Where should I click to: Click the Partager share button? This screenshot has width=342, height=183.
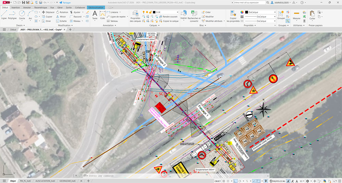point(65,2)
